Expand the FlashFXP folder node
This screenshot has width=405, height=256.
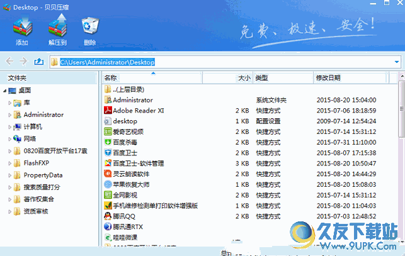(x=9, y=164)
